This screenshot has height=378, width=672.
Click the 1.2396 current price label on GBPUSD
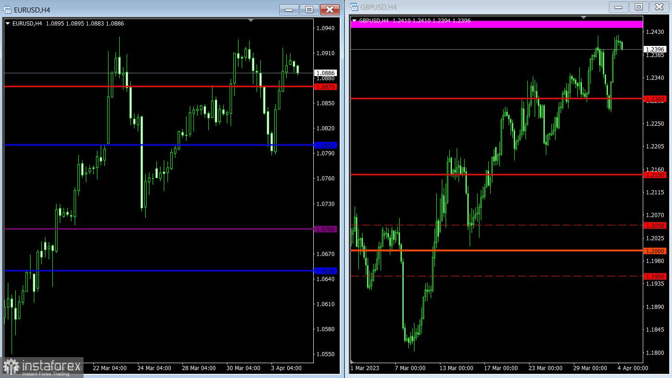point(655,49)
